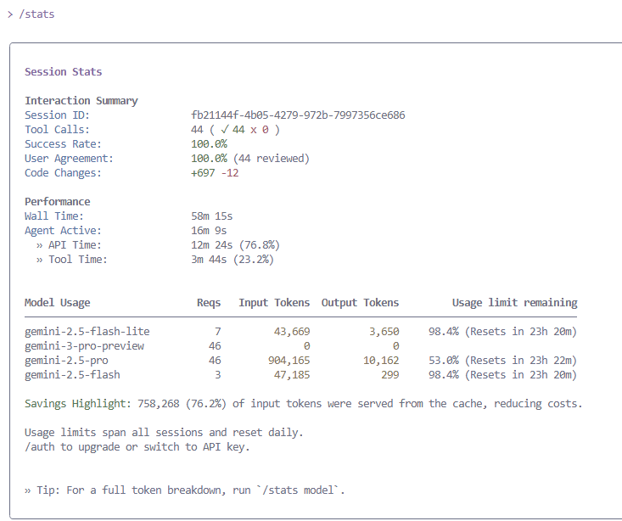
Task: Click the » marker before API Time
Action: click(x=39, y=245)
